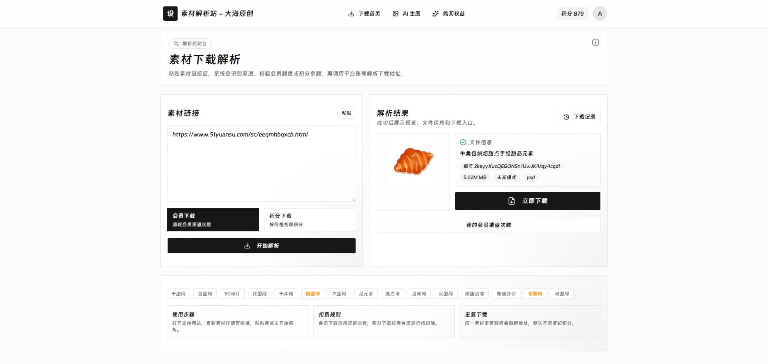768x364 pixels.
Task: Click the 设 site logo icon
Action: (170, 14)
